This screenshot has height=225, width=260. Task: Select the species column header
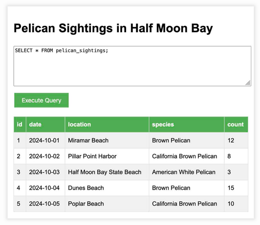tap(187, 124)
